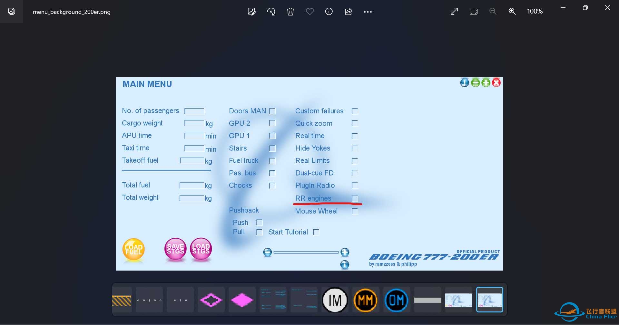This screenshot has width=619, height=325.
Task: Delete image with the trash icon
Action: 290,12
